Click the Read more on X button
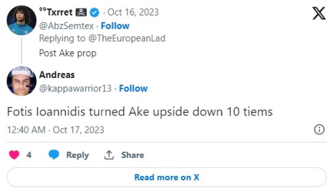Image resolution: width=335 pixels, height=194 pixels. [x=167, y=177]
